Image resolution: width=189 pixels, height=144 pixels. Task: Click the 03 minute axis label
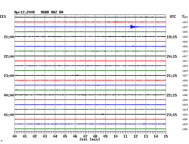tap(45, 136)
